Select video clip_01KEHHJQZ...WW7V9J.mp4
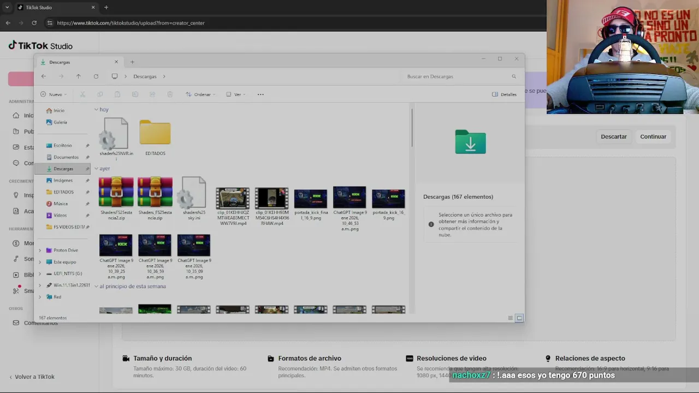Viewport: 699px width, 393px height. tap(233, 206)
